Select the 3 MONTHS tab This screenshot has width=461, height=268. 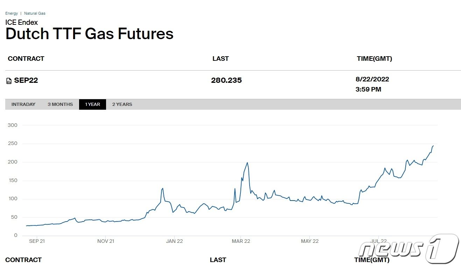tap(60, 104)
